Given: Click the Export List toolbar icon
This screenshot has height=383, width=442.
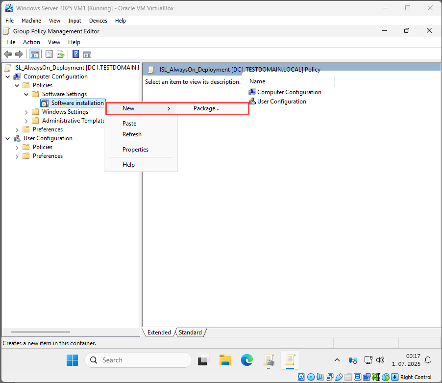Looking at the screenshot, I should click(x=61, y=54).
